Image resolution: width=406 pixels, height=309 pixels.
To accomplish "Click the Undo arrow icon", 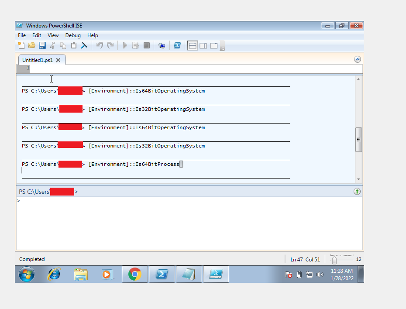I will coord(100,45).
